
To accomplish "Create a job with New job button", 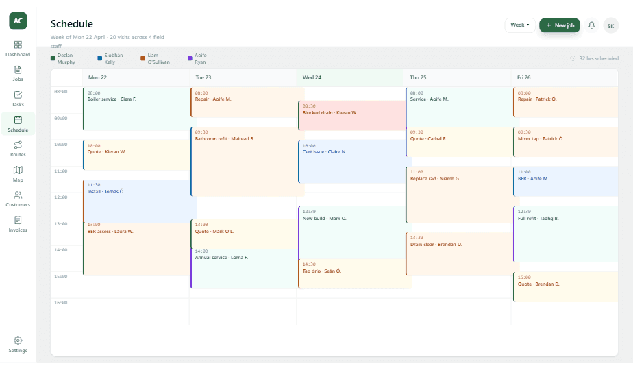I will (x=560, y=25).
